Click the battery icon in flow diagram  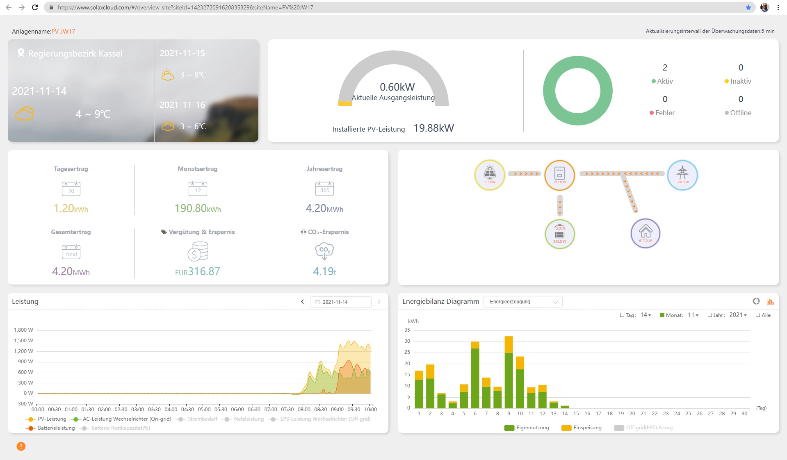coord(559,234)
